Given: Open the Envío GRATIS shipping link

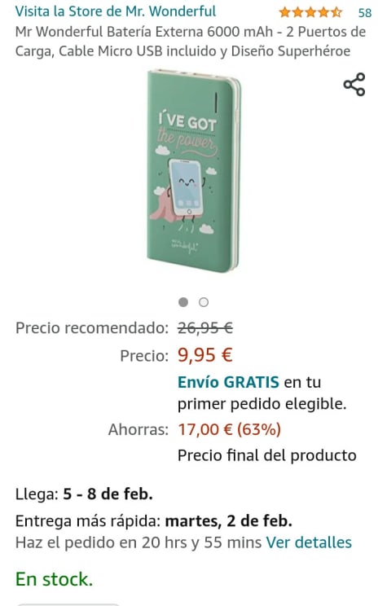Looking at the screenshot, I should [228, 382].
